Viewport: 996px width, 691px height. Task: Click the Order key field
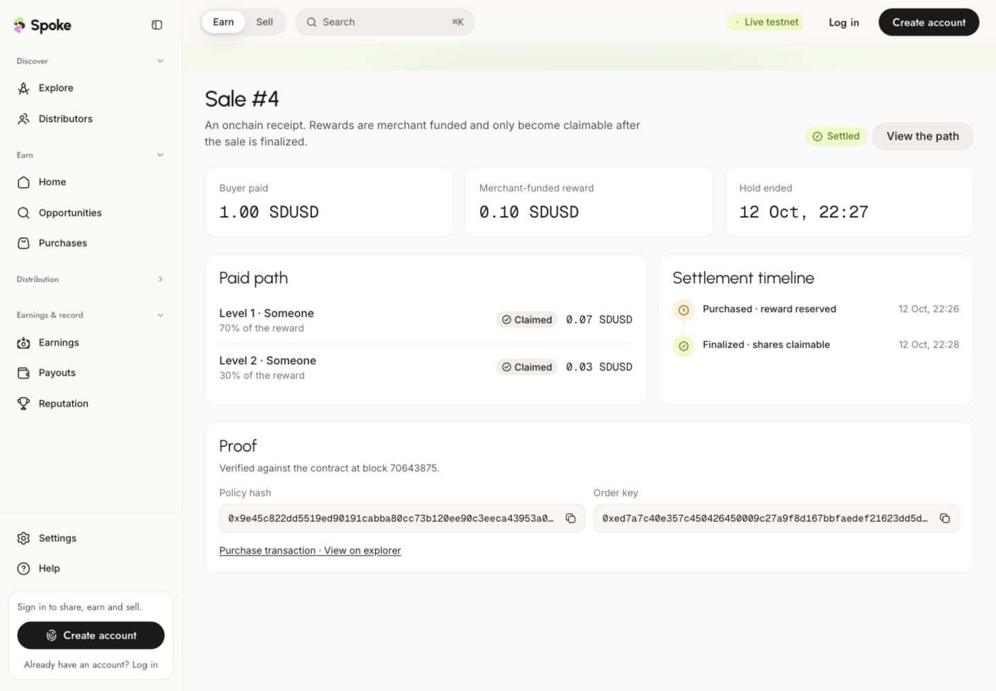pos(776,518)
